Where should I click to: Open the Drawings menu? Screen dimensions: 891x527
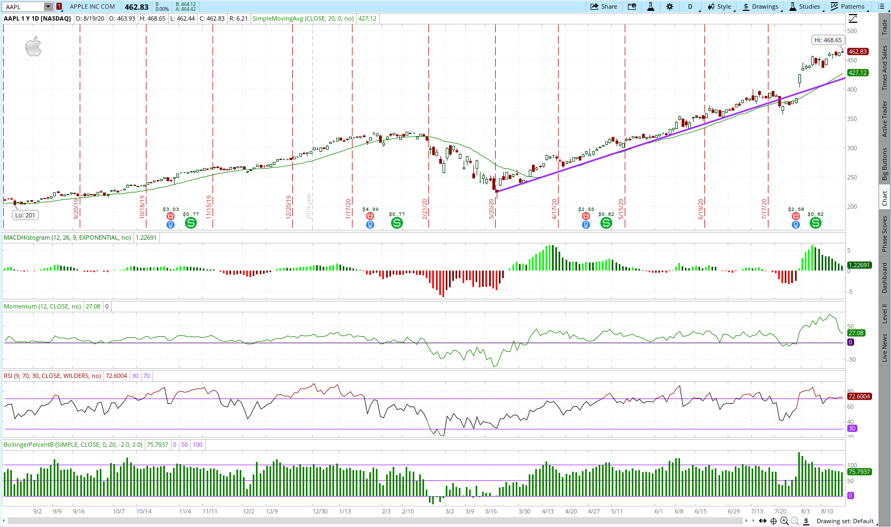(760, 7)
